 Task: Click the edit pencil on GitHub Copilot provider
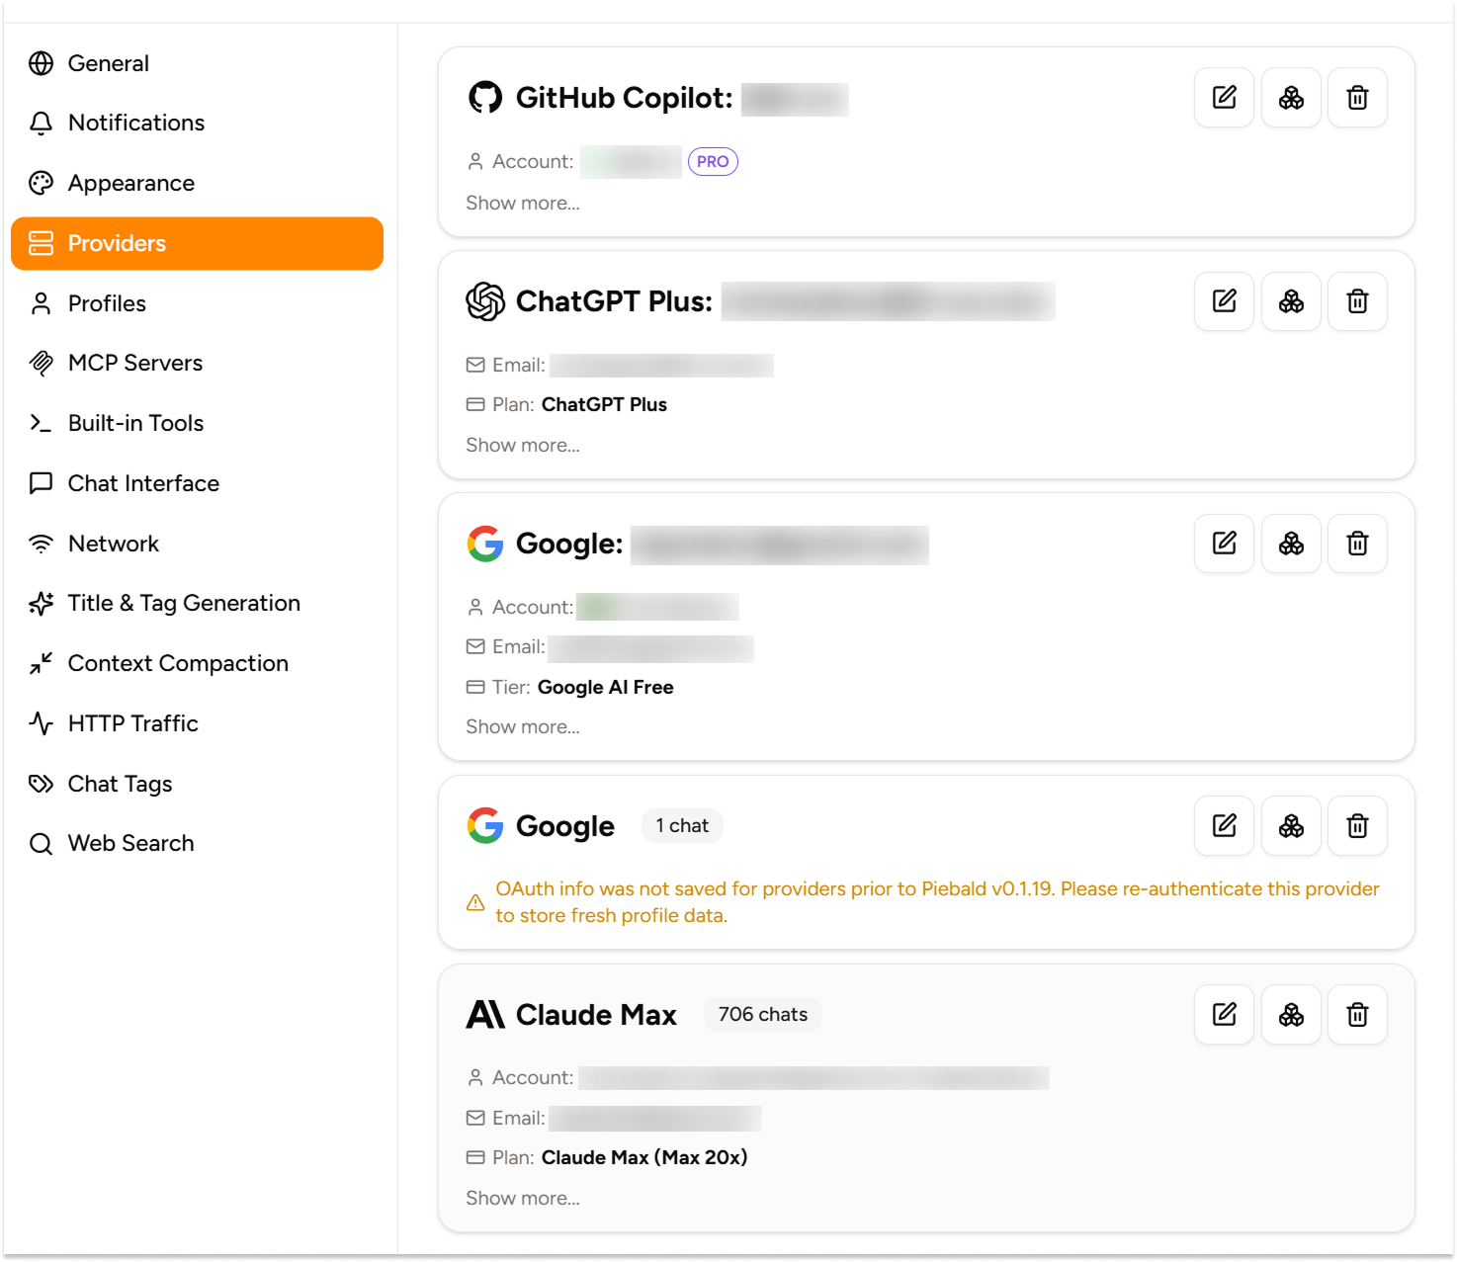pos(1224,97)
